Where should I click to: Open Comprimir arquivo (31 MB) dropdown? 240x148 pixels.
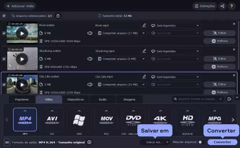point(121,84)
